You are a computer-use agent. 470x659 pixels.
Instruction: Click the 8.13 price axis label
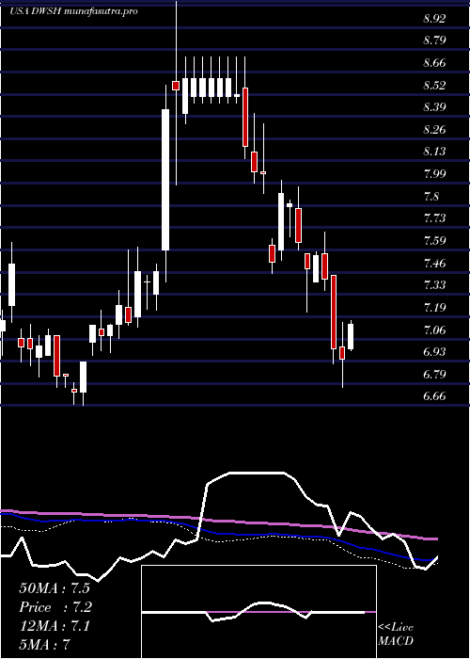(x=434, y=152)
